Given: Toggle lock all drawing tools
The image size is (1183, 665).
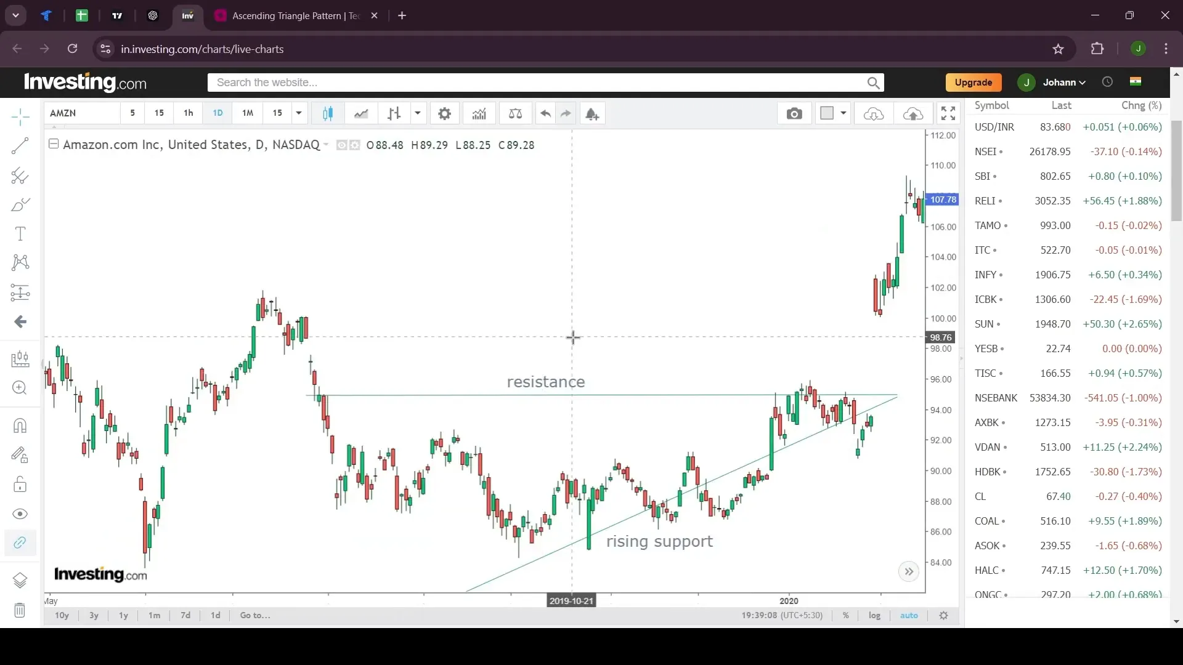Looking at the screenshot, I should coord(20,485).
